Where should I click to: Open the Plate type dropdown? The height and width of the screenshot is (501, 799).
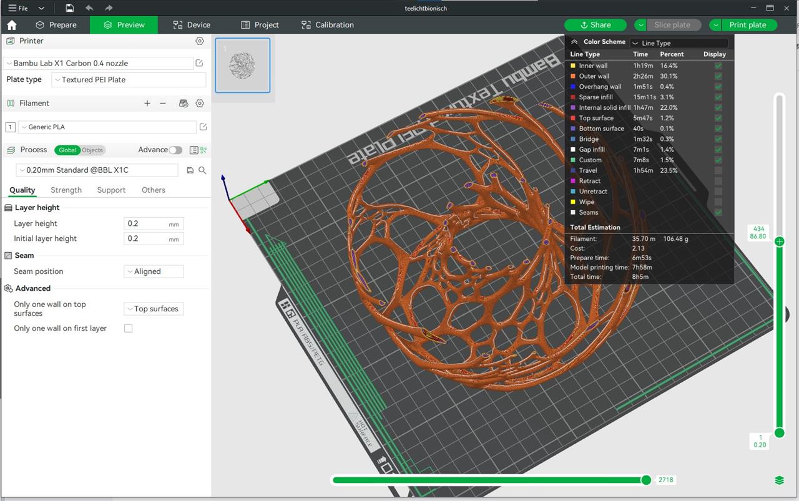tap(129, 80)
